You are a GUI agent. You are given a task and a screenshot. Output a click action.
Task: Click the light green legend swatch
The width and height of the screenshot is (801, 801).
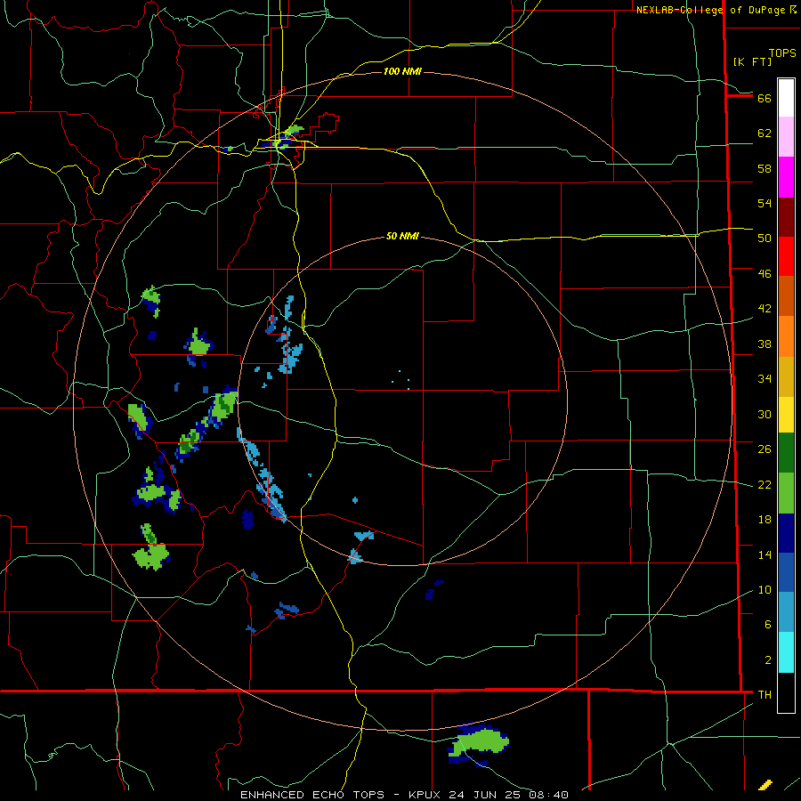[x=786, y=493]
